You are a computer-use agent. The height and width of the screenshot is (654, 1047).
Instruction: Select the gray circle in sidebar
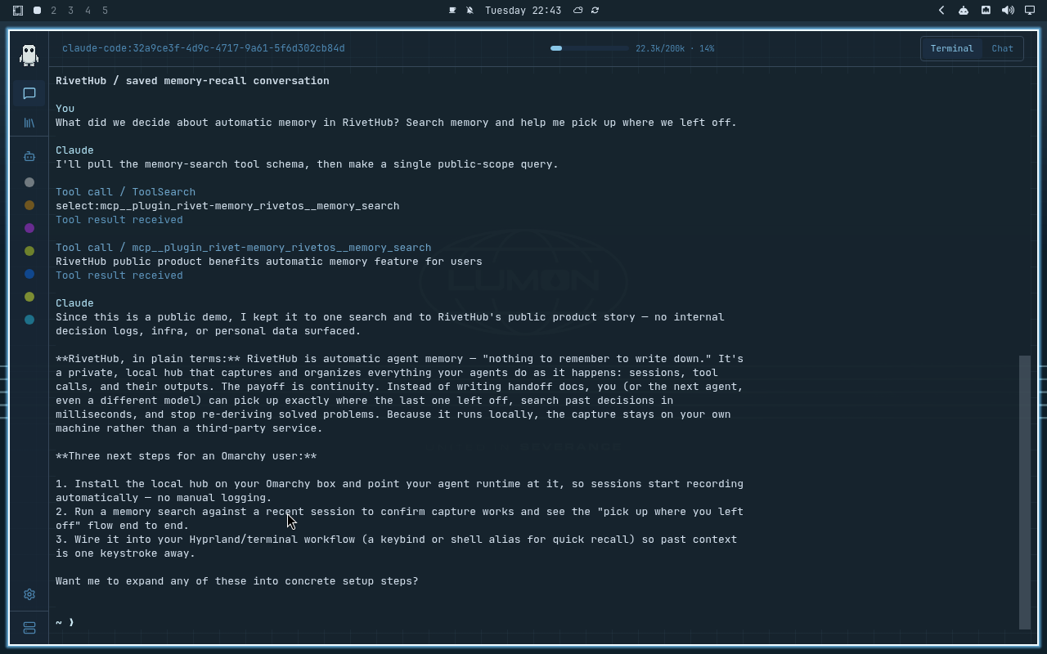click(x=29, y=182)
